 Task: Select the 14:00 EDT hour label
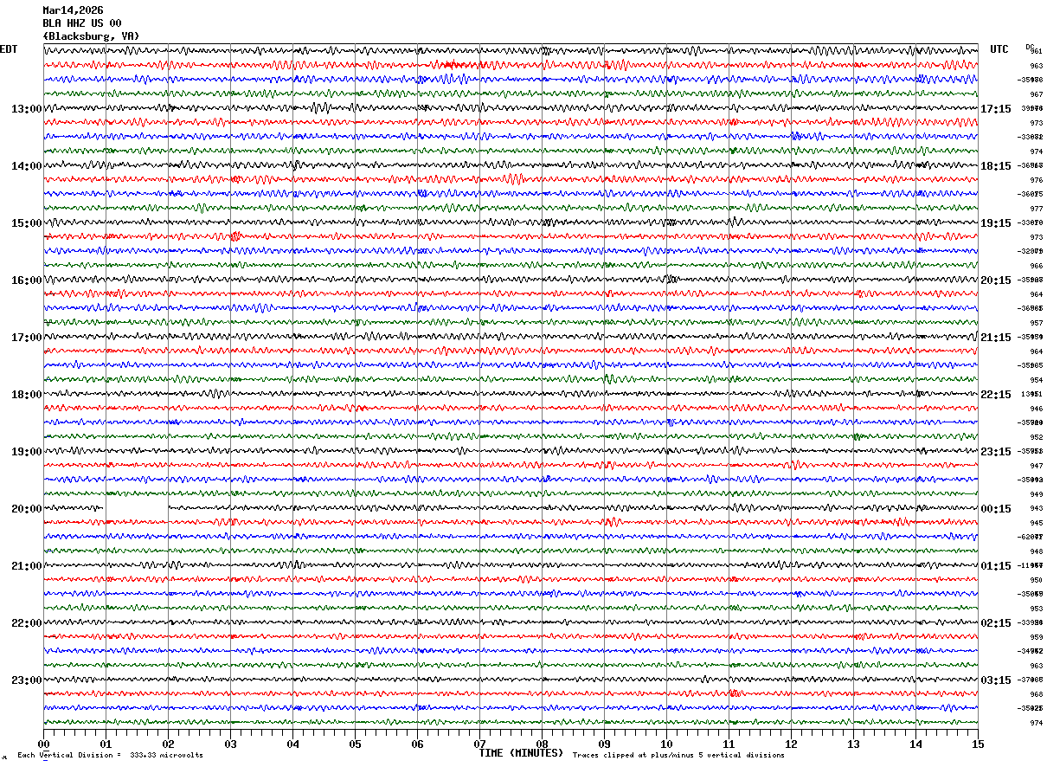click(x=26, y=166)
